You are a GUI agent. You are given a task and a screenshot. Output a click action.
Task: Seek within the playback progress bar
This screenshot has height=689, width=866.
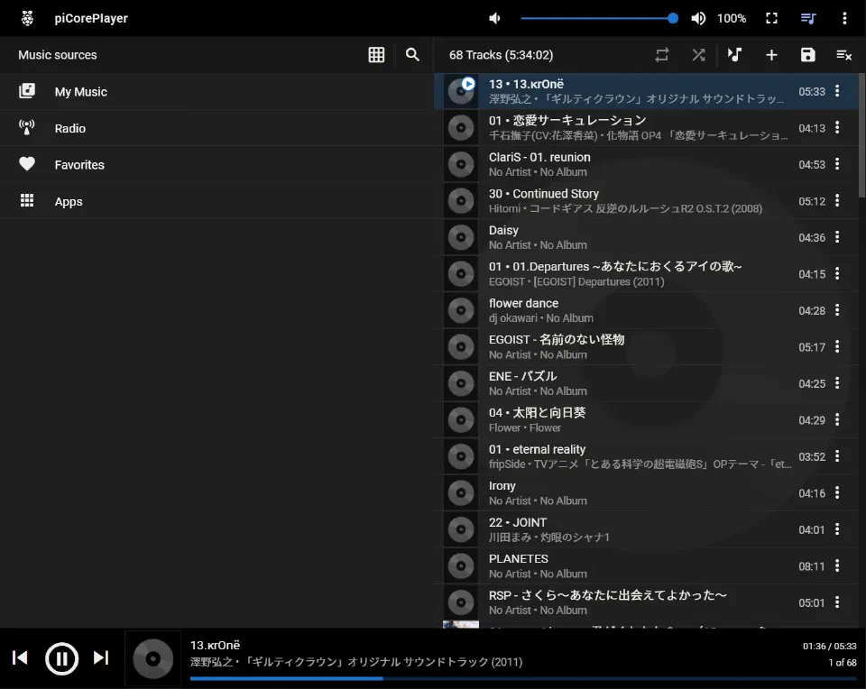click(x=523, y=678)
